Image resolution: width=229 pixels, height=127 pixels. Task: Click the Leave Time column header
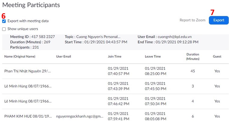tap(153, 56)
